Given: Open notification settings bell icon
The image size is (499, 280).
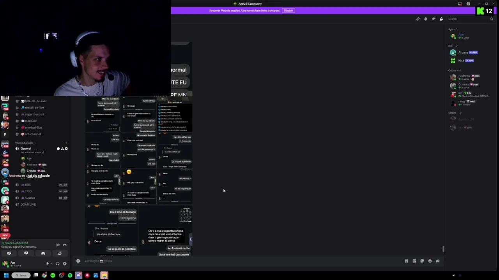Looking at the screenshot, I should 426,19.
